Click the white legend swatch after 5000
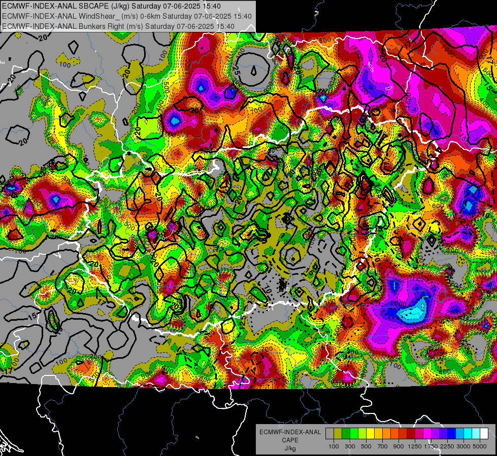Screen dimensions: 497x456 click(x=484, y=434)
